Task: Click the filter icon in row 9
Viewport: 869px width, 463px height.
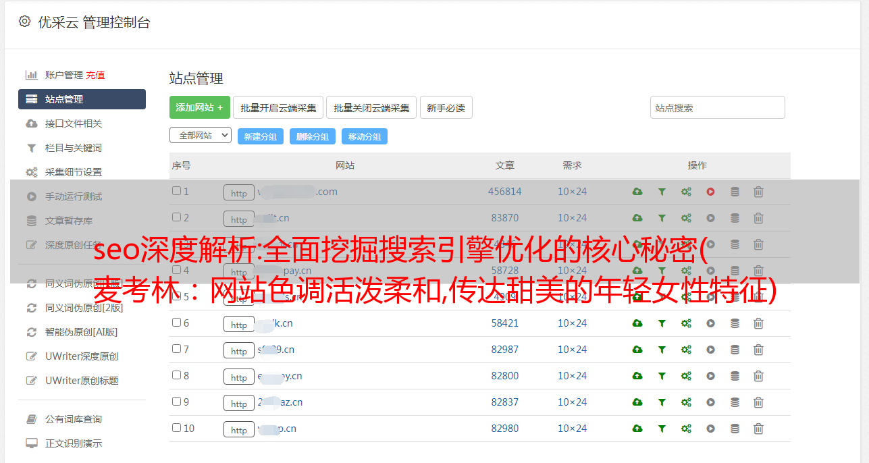Action: [662, 402]
